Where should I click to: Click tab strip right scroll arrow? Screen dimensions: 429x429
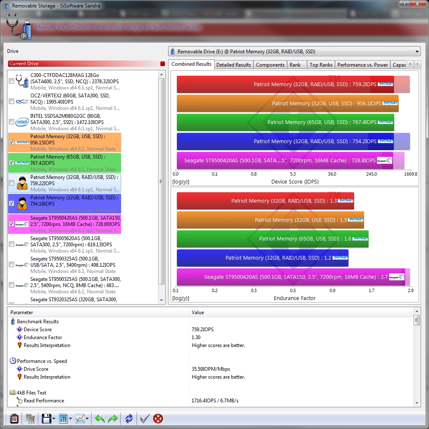[x=417, y=64]
